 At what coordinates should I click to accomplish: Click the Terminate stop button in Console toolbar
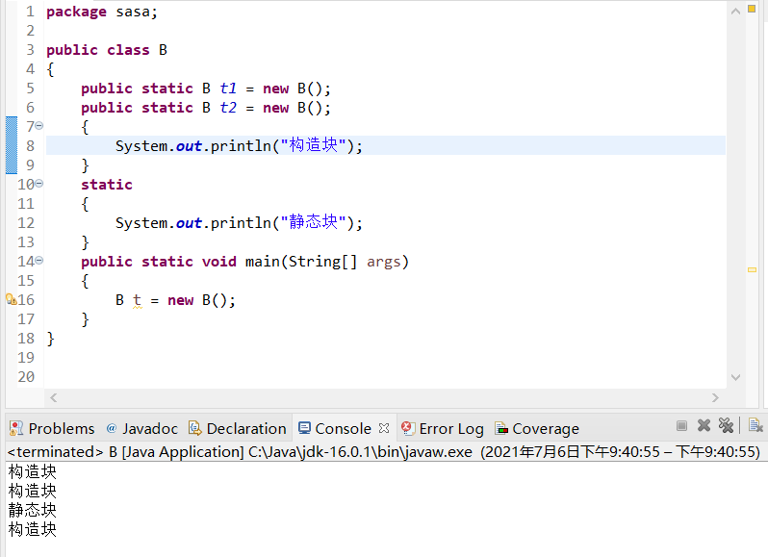pos(681,426)
